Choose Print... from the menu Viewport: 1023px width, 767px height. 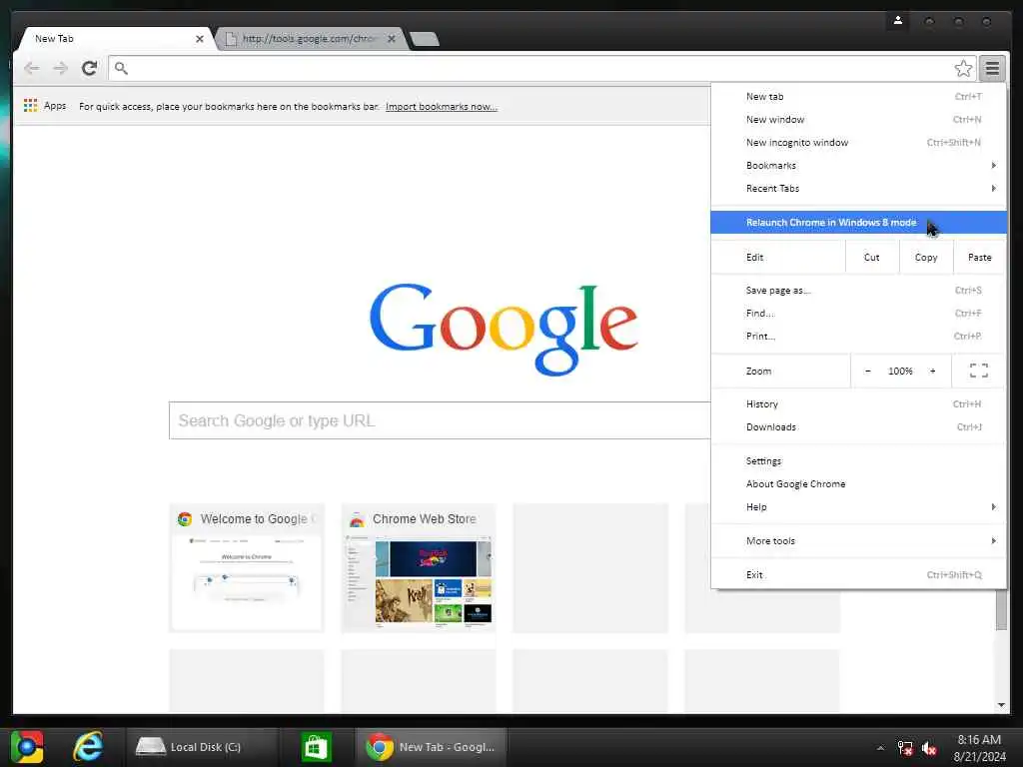pyautogui.click(x=858, y=336)
